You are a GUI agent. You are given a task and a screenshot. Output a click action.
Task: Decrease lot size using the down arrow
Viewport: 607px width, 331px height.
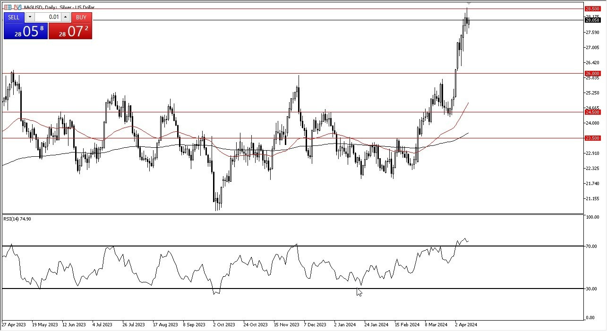(30, 17)
